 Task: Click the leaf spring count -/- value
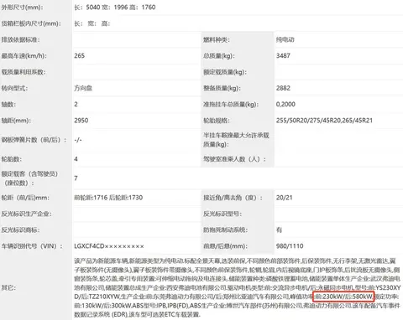tap(78, 140)
